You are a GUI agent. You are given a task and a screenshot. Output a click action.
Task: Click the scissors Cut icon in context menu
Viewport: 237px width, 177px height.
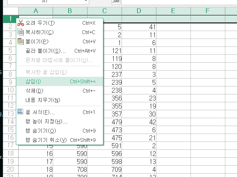(x=21, y=23)
